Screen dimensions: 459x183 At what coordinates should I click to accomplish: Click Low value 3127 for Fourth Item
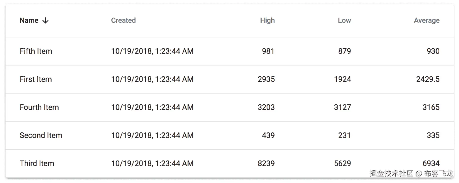[x=342, y=107]
